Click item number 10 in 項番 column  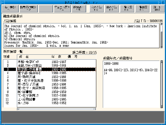click(x=7, y=95)
